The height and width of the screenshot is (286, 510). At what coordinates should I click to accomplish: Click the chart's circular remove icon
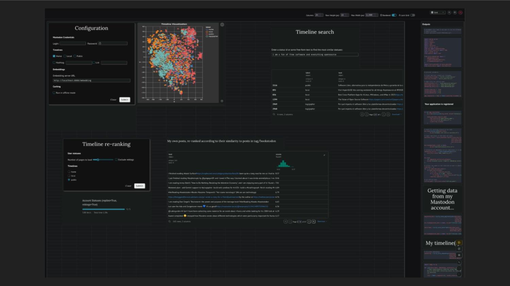point(222,24)
